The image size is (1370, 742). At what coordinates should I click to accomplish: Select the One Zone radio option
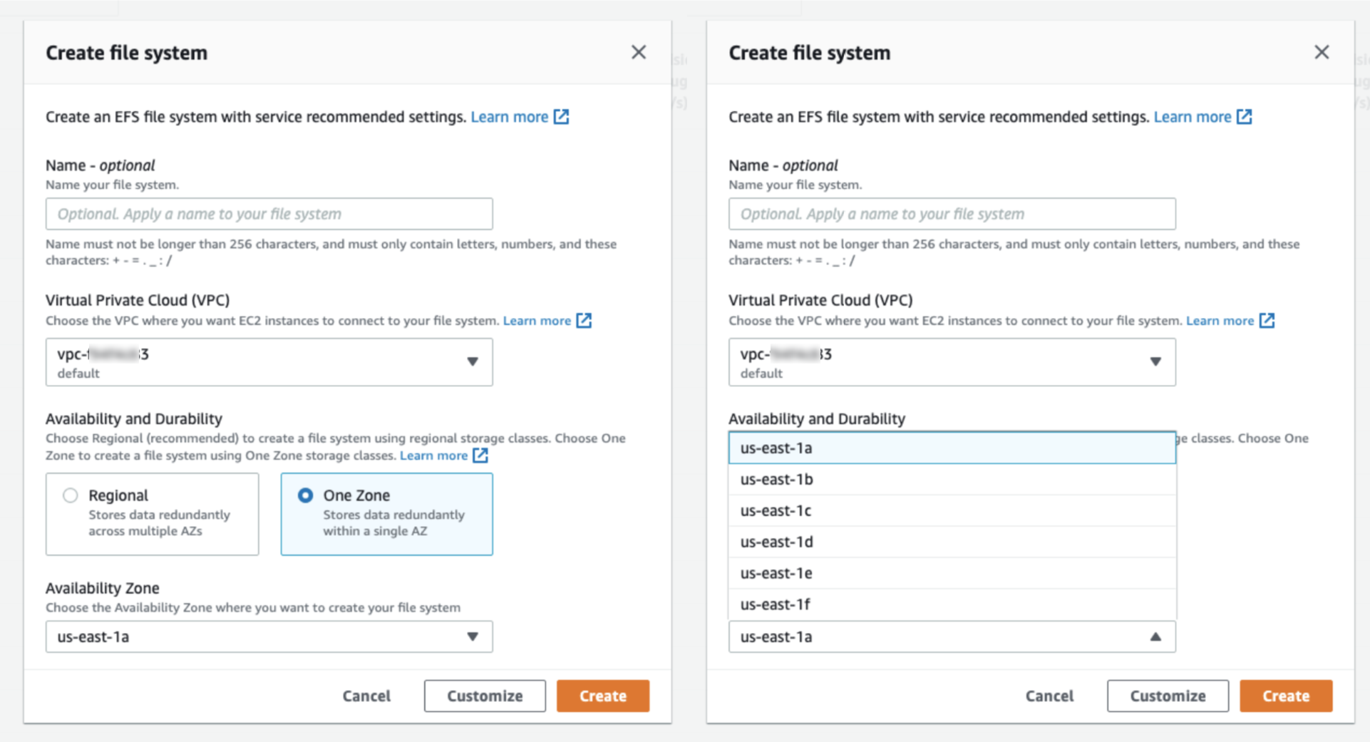(x=305, y=495)
